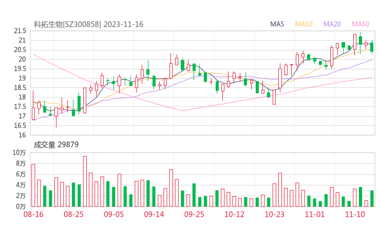Click the 16.5 price axis label
This screenshot has width=380, height=226.
(20, 125)
